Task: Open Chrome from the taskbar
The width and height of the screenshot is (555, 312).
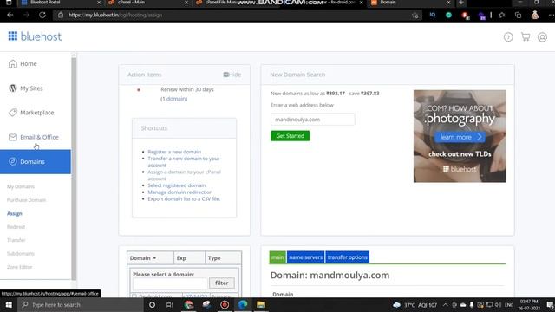Action: 189,304
